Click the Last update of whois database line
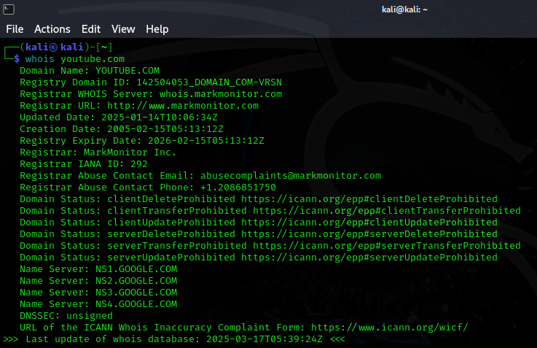Viewport: 537px width, 348px height. pos(174,339)
